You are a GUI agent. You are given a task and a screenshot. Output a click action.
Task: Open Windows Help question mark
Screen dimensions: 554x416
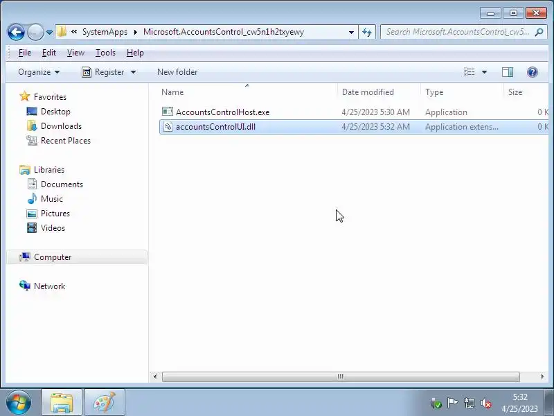pos(532,72)
